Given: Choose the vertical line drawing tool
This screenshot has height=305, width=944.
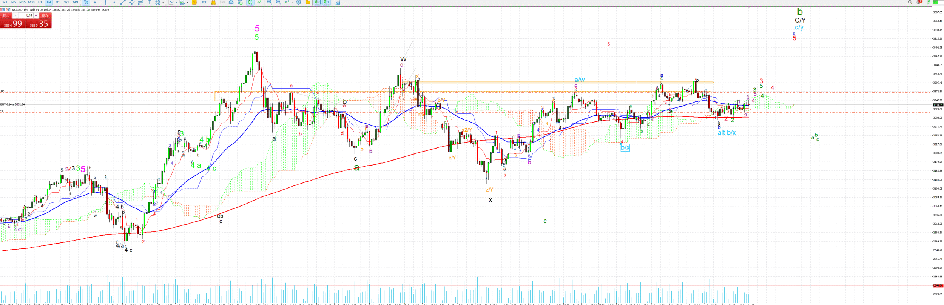Looking at the screenshot, I should [x=105, y=2].
